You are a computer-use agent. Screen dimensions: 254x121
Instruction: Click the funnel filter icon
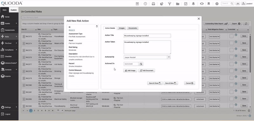(x=170, y=4)
